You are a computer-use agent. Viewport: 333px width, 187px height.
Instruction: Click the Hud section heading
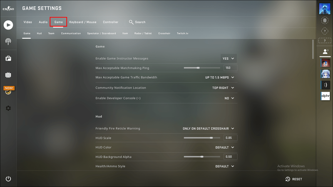(x=99, y=116)
